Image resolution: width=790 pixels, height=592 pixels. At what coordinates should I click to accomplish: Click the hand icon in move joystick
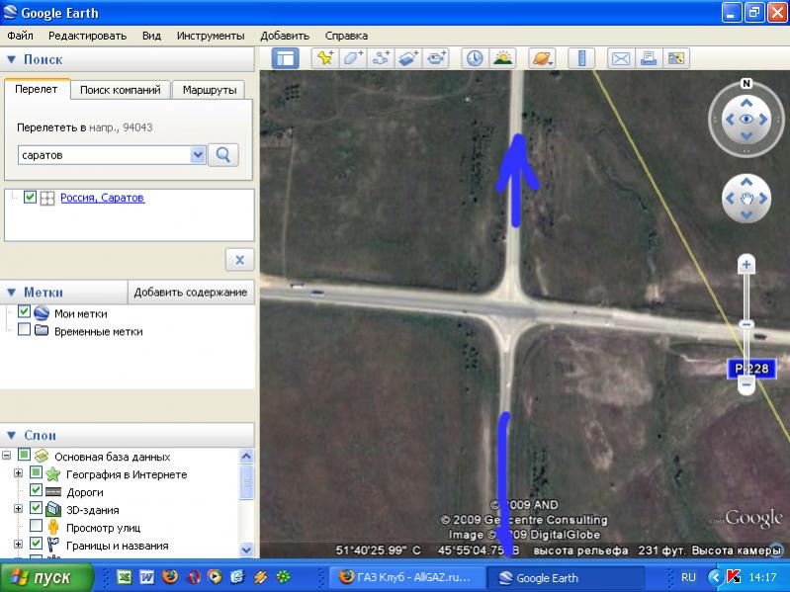click(746, 199)
